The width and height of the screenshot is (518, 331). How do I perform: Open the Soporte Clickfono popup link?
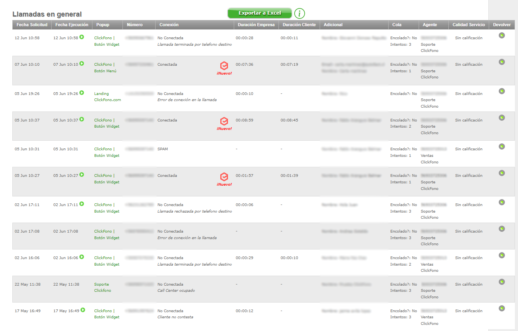[x=102, y=288]
